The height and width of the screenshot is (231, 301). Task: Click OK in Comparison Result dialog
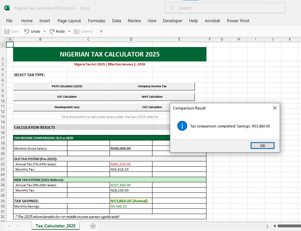[x=262, y=146]
